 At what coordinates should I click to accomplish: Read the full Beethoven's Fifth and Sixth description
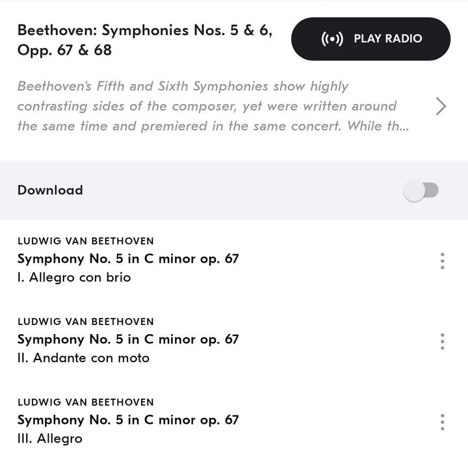tap(207, 106)
